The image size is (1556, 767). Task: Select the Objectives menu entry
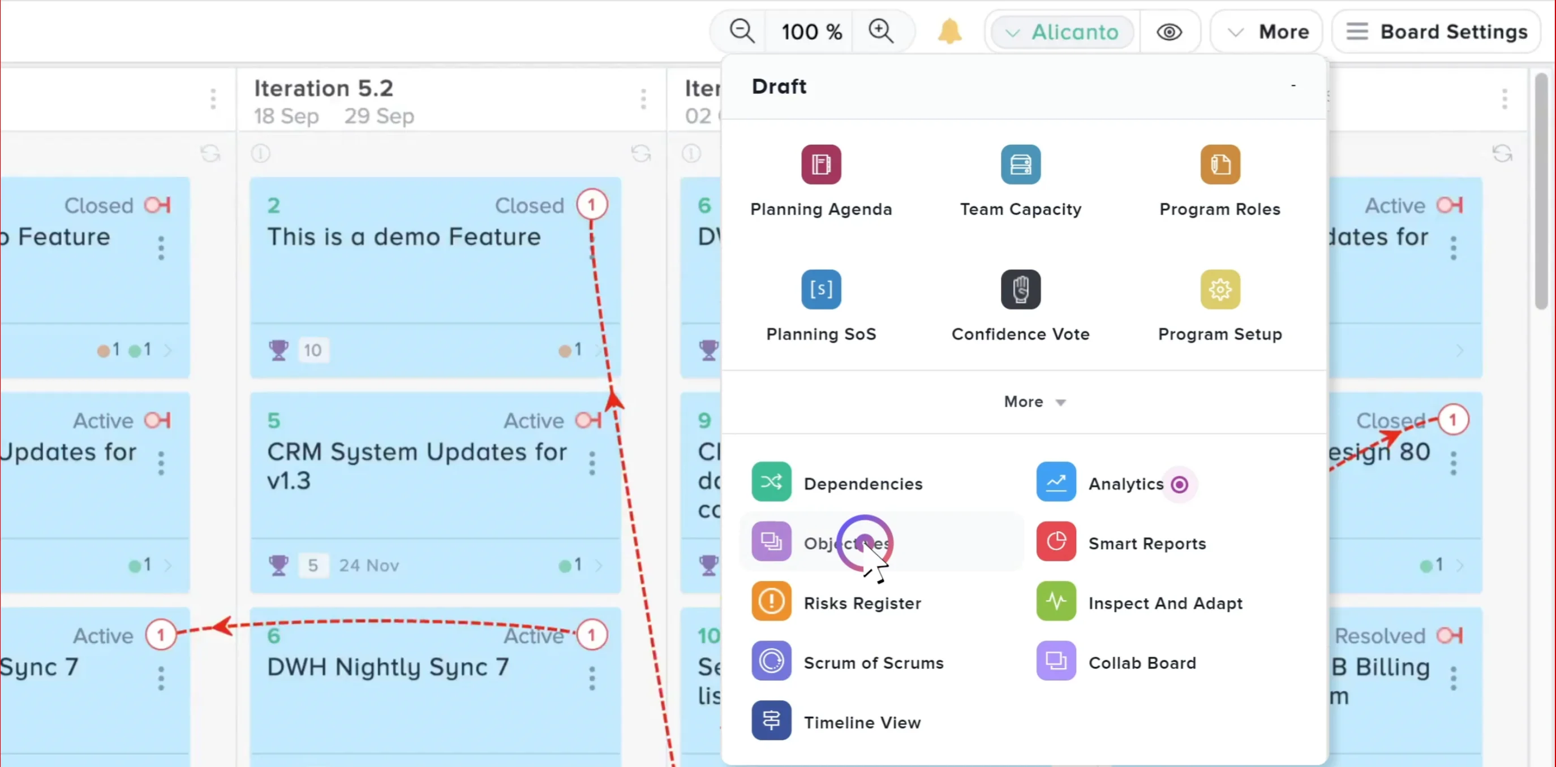(882, 542)
